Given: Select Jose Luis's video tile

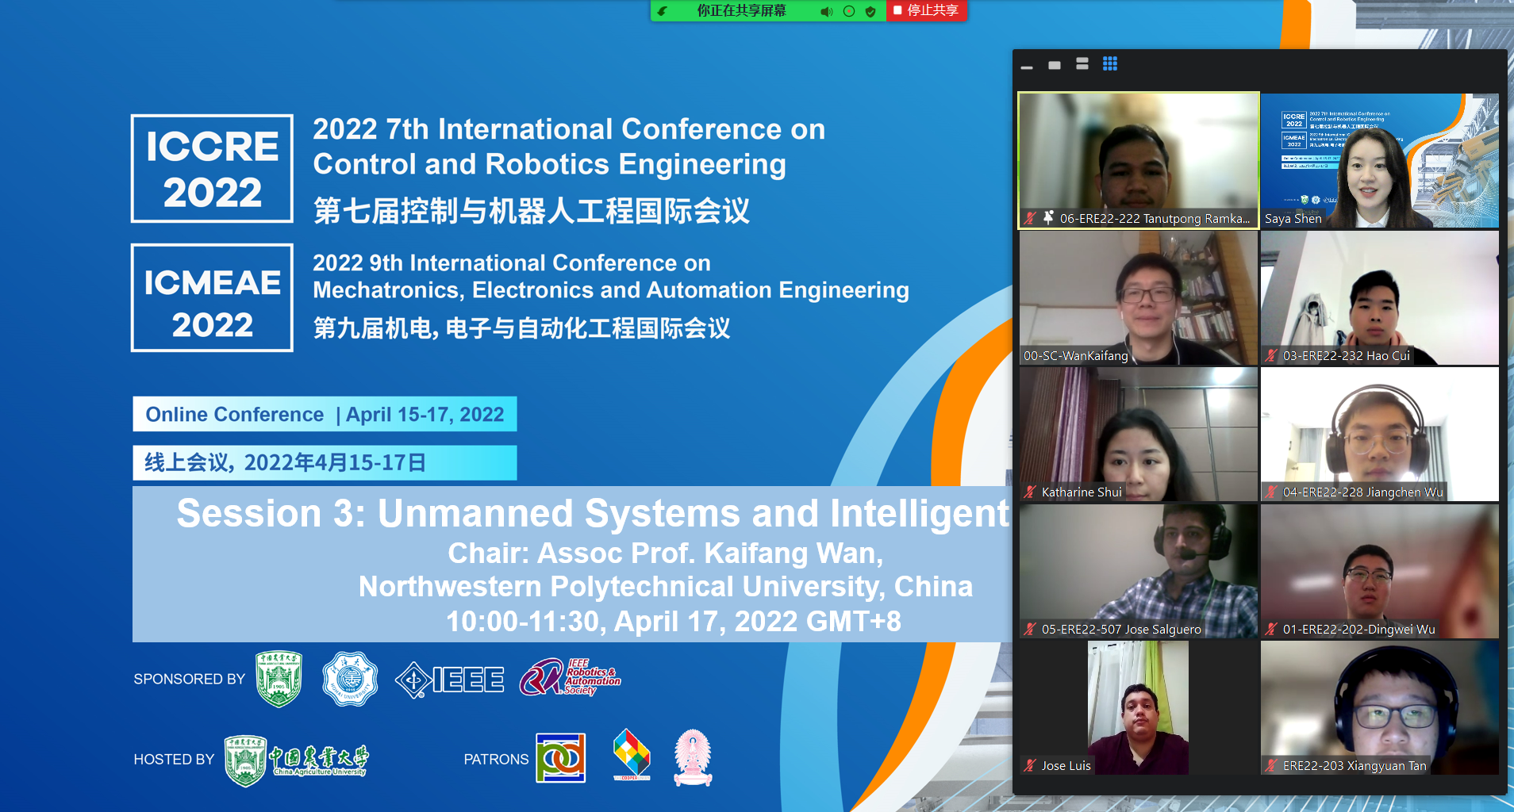Looking at the screenshot, I should click(x=1139, y=707).
